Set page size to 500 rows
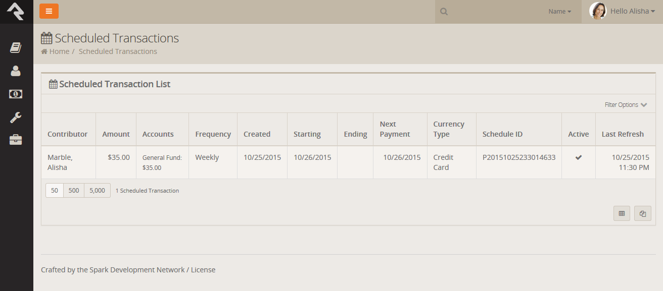 click(74, 191)
